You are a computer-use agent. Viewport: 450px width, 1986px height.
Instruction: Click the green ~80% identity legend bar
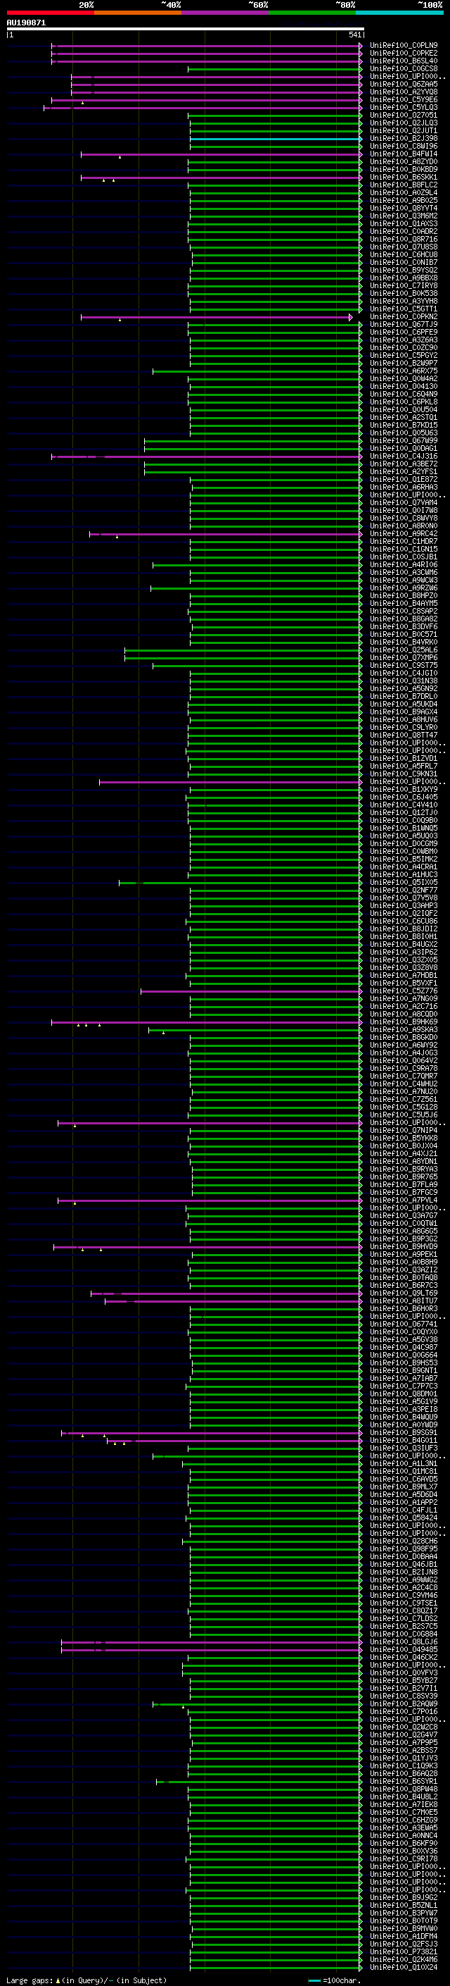[312, 13]
